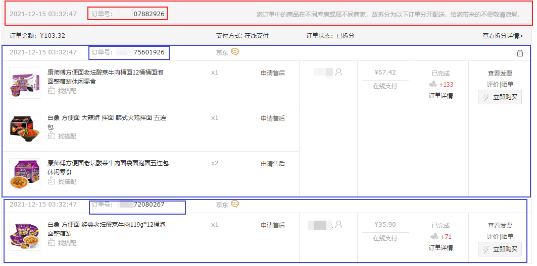
Task: Click 找搭配 icon under 康师傅 12桶 item
Action: click(x=52, y=91)
